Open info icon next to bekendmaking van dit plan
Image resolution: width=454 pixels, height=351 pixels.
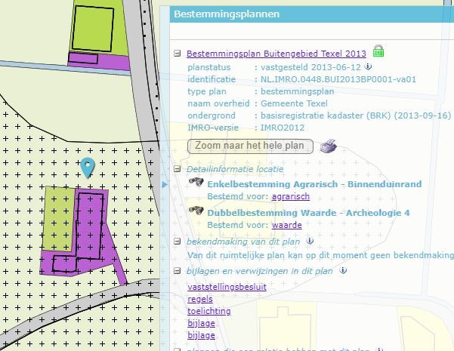(310, 241)
